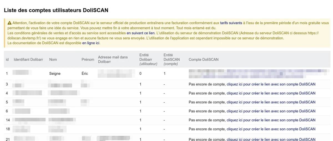333x141 pixels.
Task: Create DoliSCAN account link for user id 5
Action: [271, 102]
